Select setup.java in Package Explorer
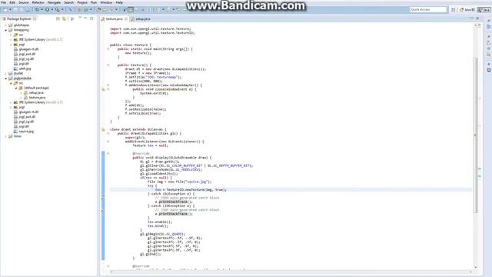 click(x=36, y=93)
